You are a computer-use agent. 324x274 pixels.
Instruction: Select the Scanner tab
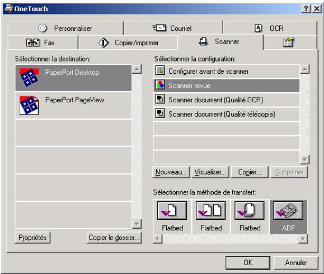pyautogui.click(x=220, y=42)
